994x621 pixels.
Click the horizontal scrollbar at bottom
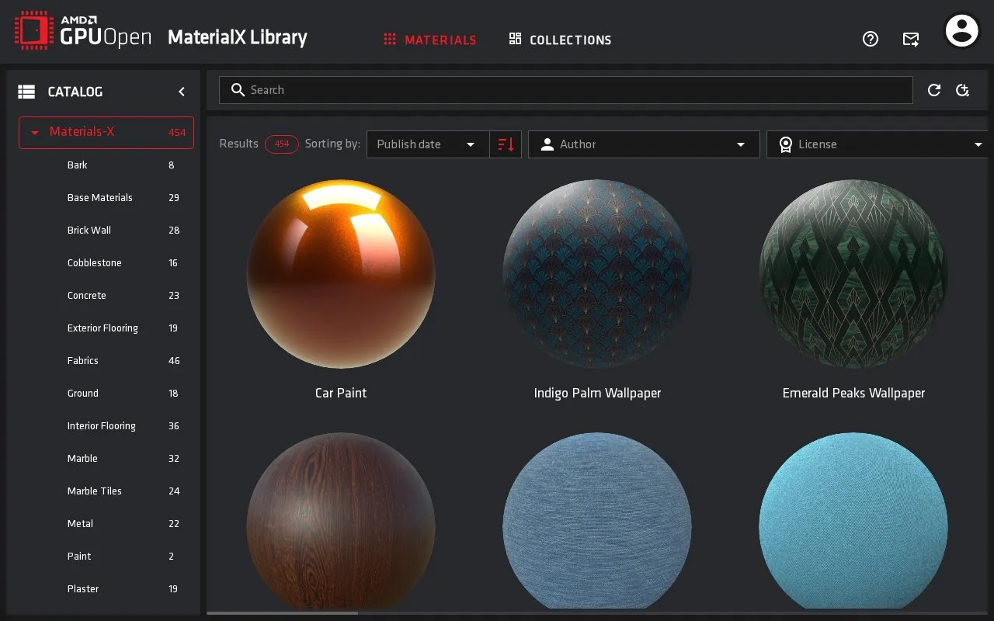tap(283, 613)
